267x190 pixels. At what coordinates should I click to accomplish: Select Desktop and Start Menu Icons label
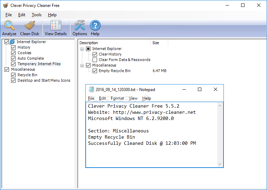tap(44, 80)
